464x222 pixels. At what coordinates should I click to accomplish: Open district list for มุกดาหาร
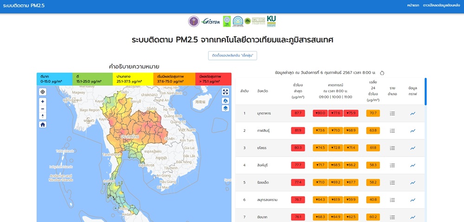(x=393, y=113)
